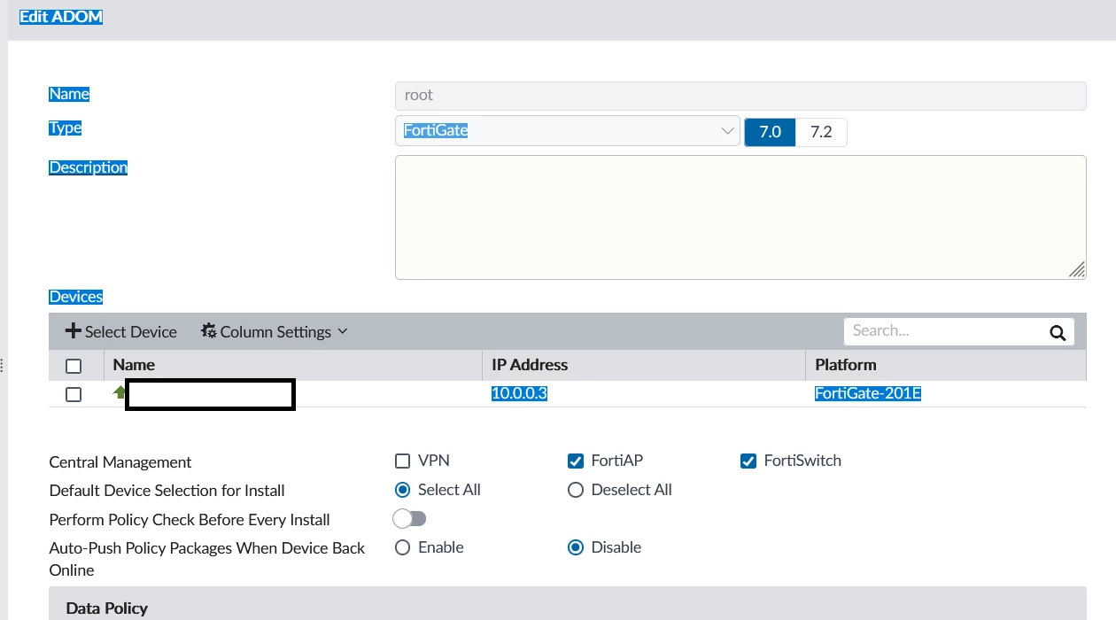
Task: Uncheck the FortiAP checkbox
Action: coord(576,461)
